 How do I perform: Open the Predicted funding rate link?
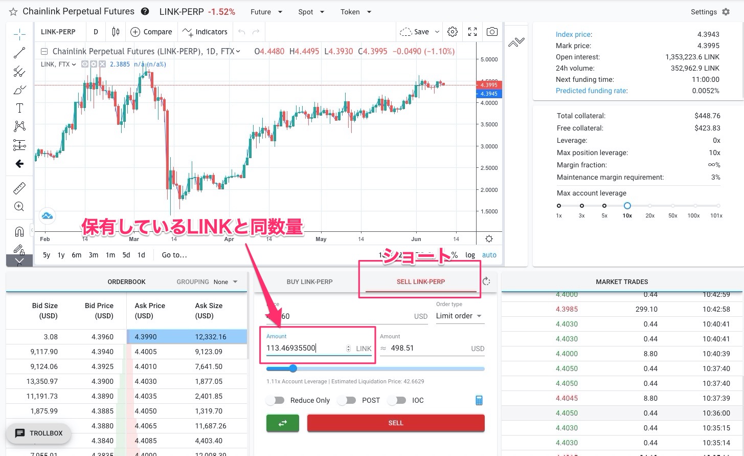point(591,91)
